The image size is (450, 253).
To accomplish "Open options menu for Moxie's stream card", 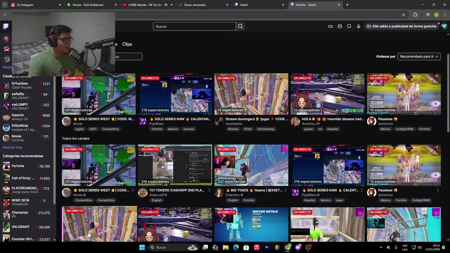I will tap(133, 190).
